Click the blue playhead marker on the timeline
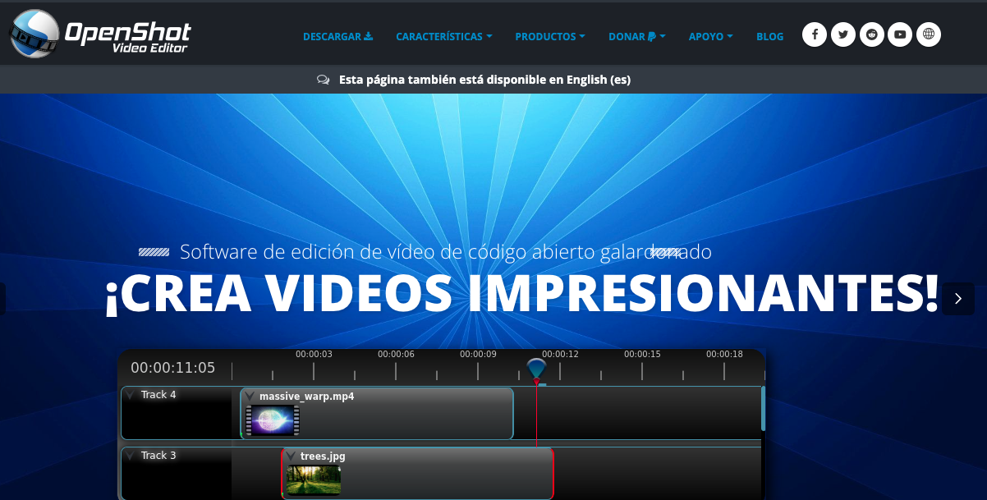This screenshot has width=987, height=500. [x=537, y=367]
